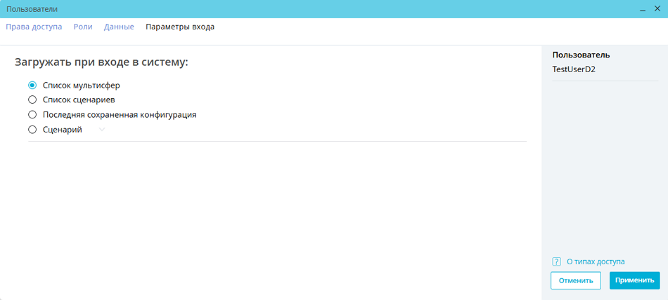
Task: Click the Пользователь label in the side panel
Action: point(581,55)
